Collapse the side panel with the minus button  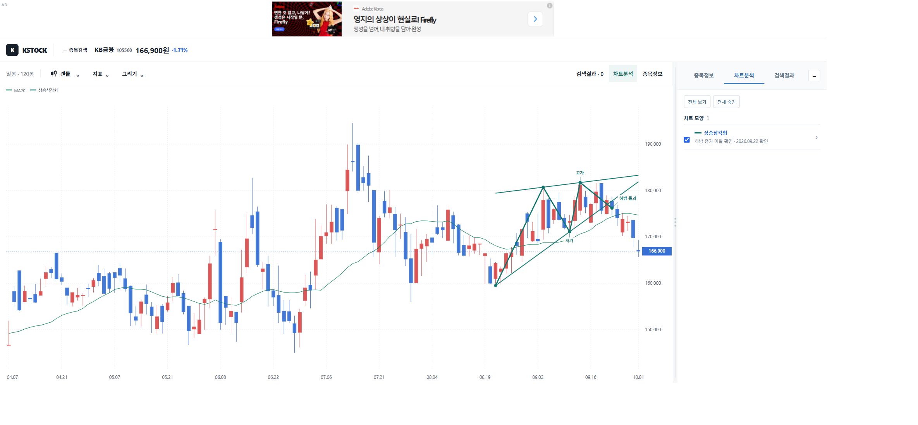pos(814,76)
